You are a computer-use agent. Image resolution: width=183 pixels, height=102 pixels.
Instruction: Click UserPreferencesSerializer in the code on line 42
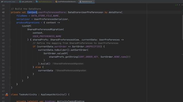[x=51, y=19]
